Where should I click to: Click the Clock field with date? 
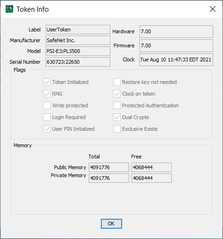click(x=176, y=60)
